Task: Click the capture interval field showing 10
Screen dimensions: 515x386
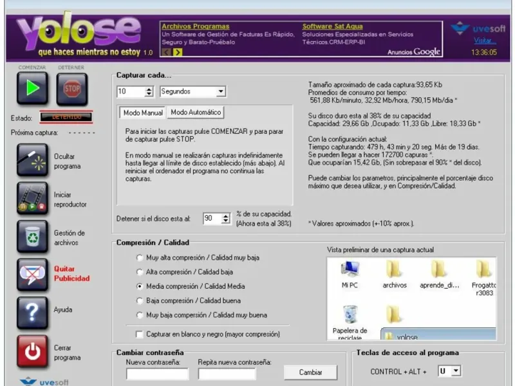Action: coord(131,91)
